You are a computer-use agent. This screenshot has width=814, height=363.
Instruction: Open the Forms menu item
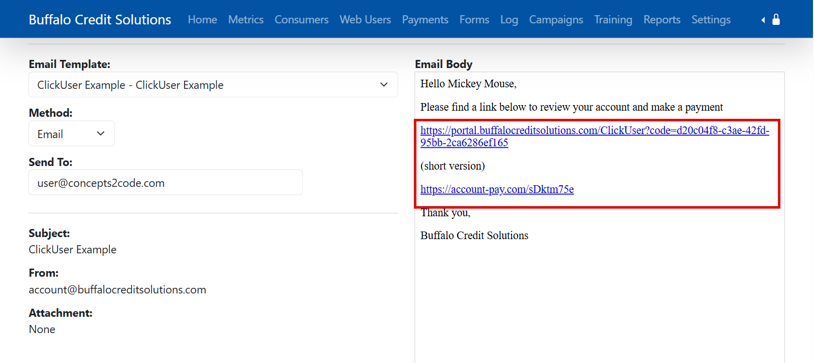[474, 20]
